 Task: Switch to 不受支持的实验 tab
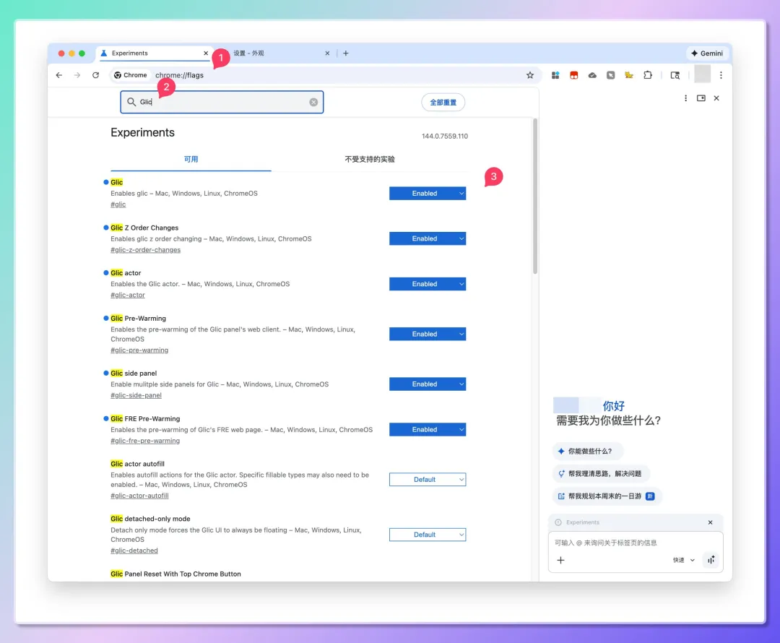(370, 159)
